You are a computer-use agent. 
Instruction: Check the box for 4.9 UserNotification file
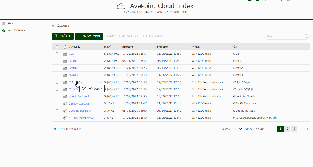tap(57, 118)
